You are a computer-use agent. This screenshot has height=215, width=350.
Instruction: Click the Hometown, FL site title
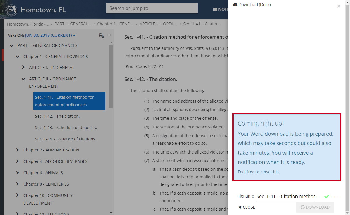coord(43,10)
